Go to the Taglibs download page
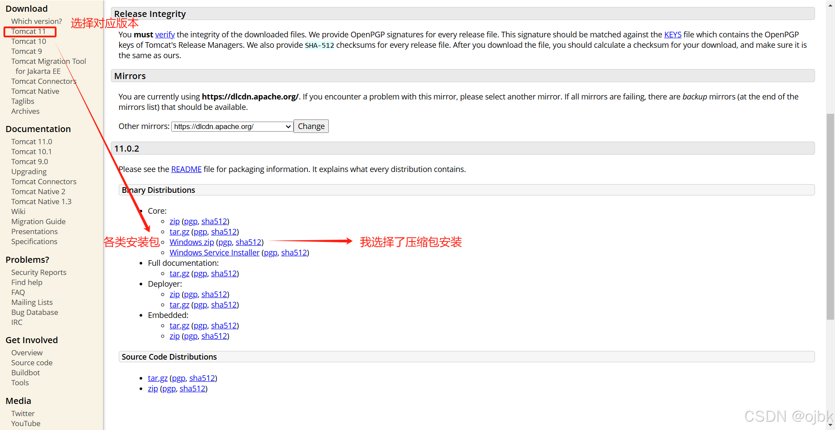This screenshot has height=430, width=835. 23,101
